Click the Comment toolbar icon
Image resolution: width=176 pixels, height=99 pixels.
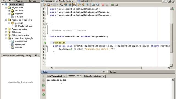coord(112,5)
